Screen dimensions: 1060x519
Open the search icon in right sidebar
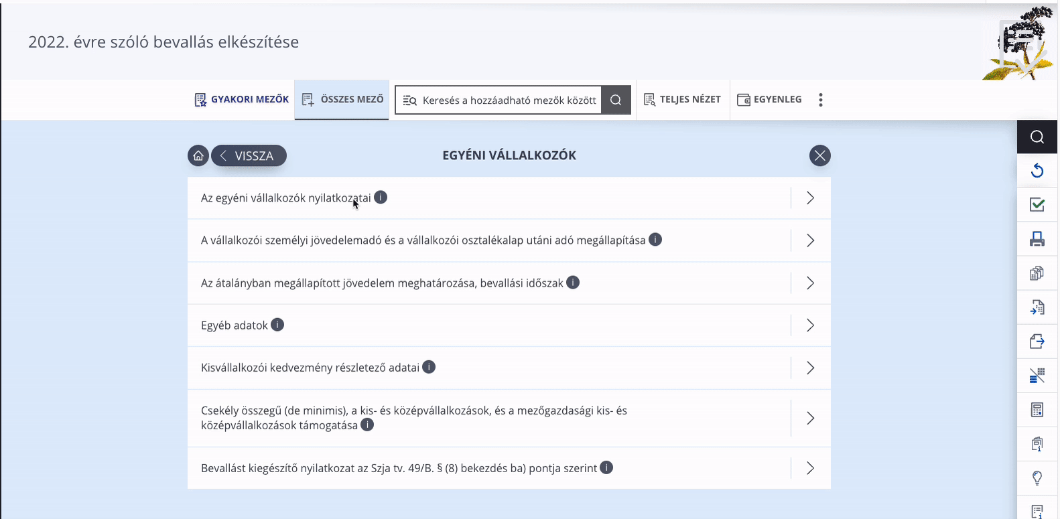(1037, 137)
